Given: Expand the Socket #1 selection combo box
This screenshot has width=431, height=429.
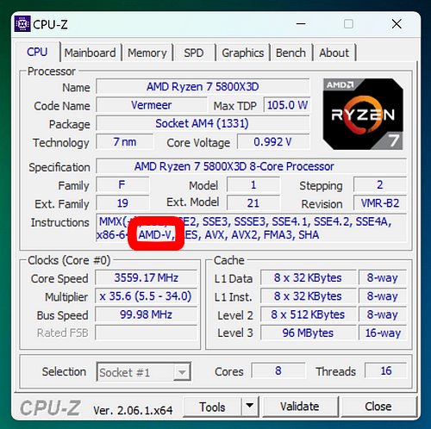Looking at the screenshot, I should point(144,372).
